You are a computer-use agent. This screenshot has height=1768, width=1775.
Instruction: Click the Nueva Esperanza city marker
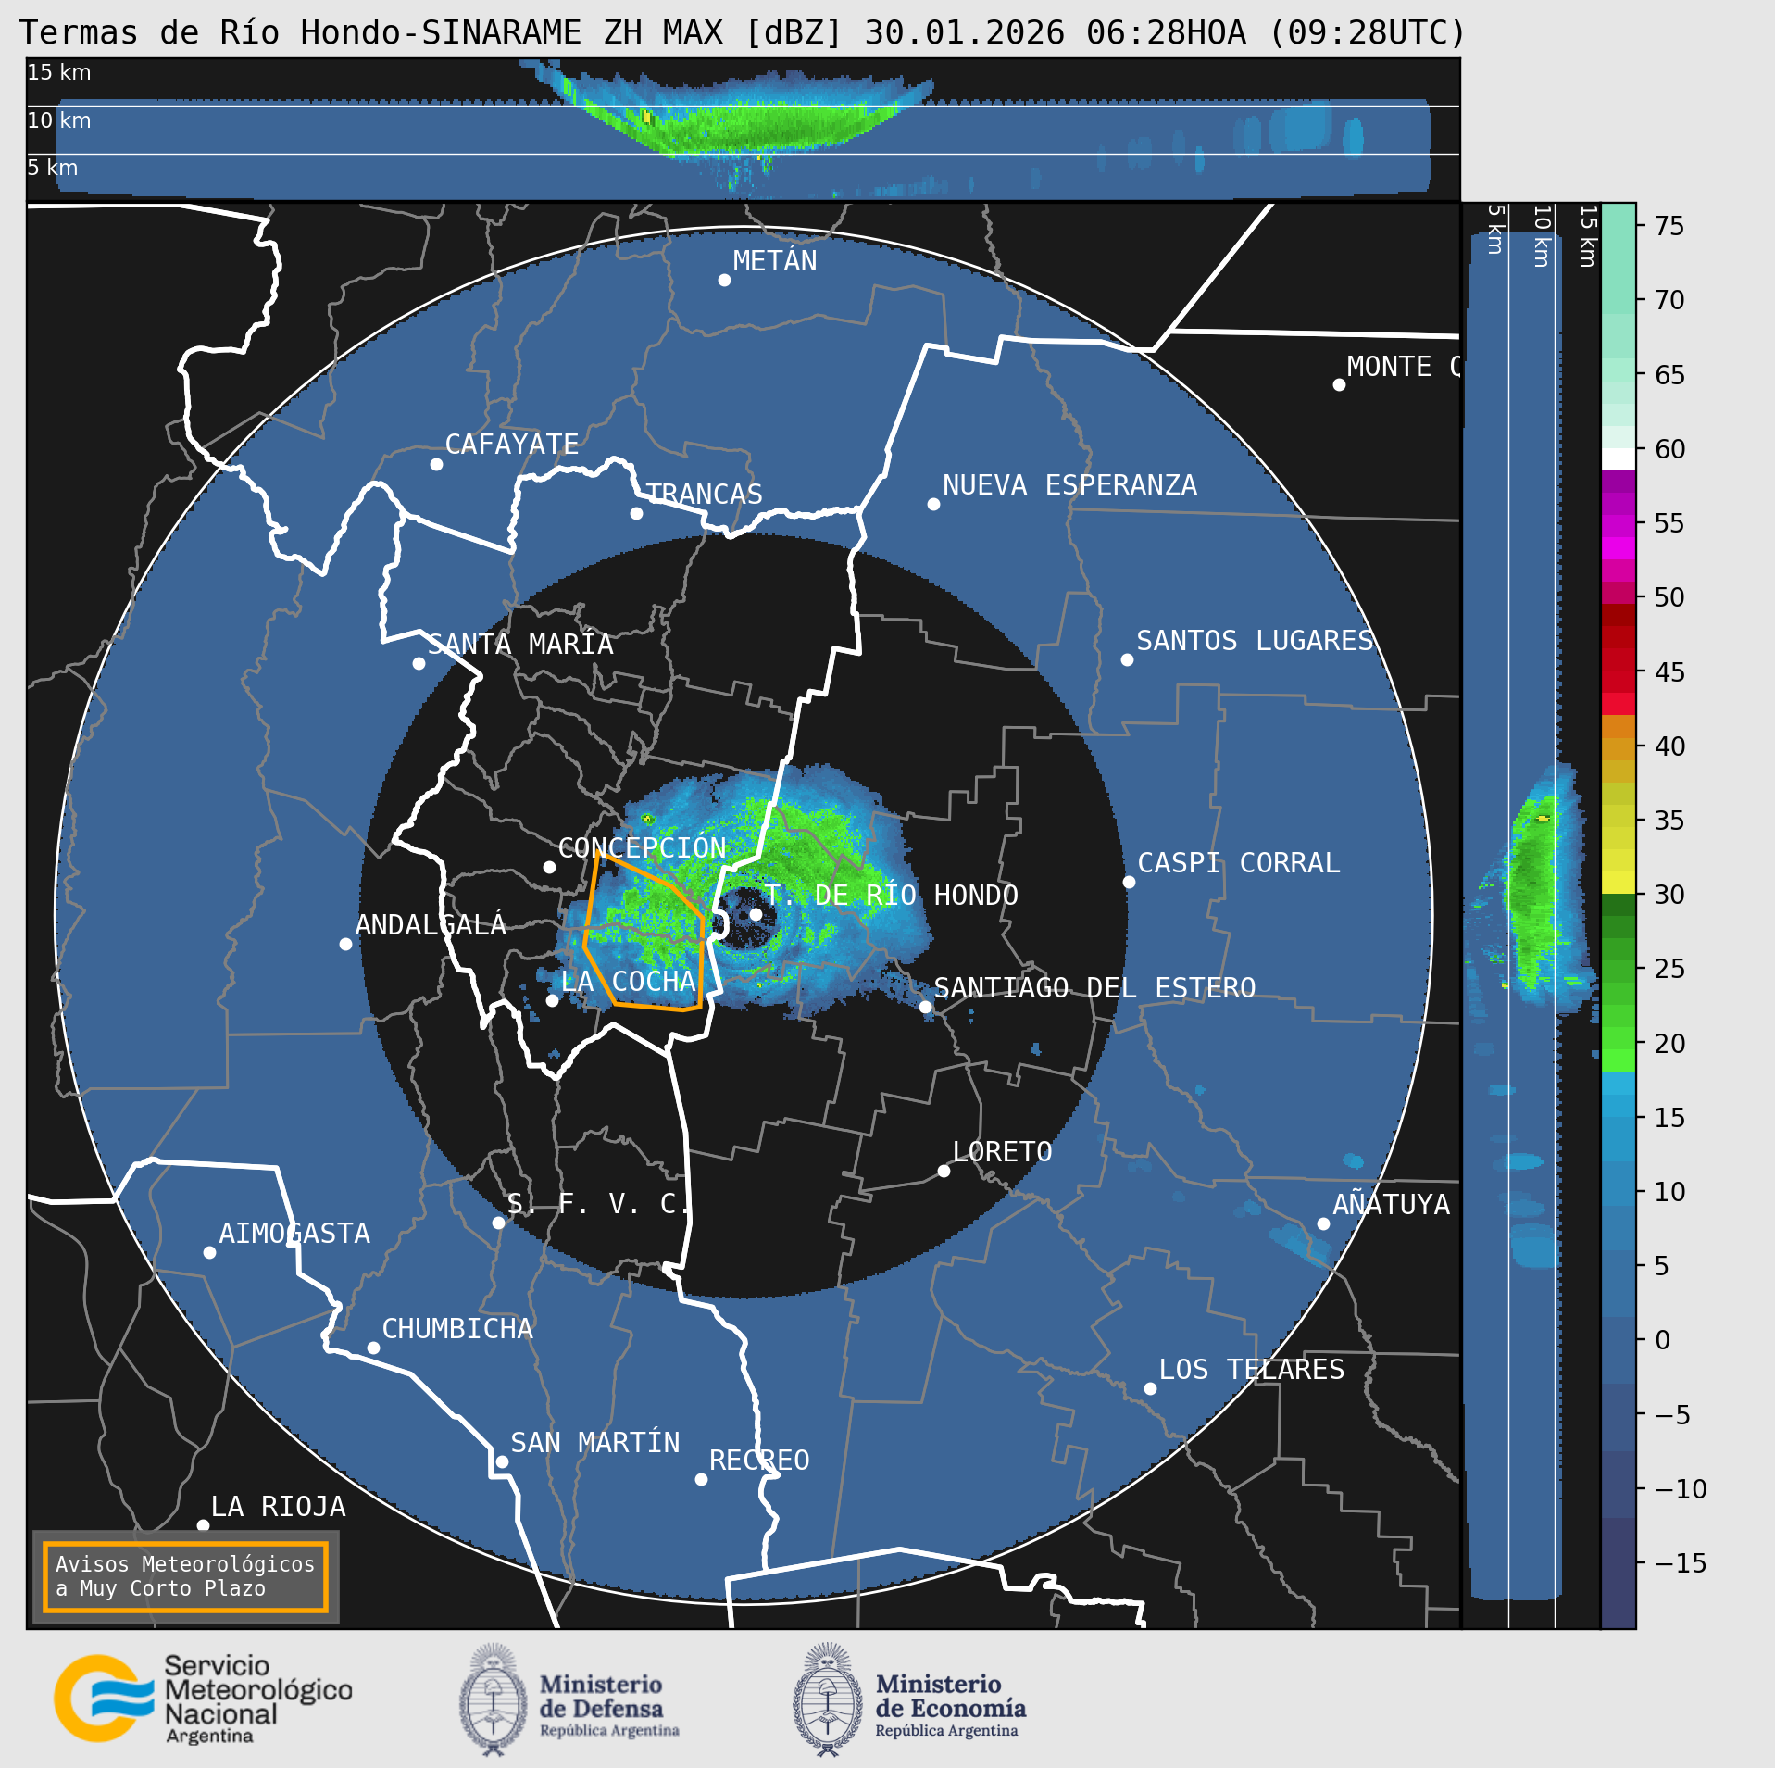(933, 504)
